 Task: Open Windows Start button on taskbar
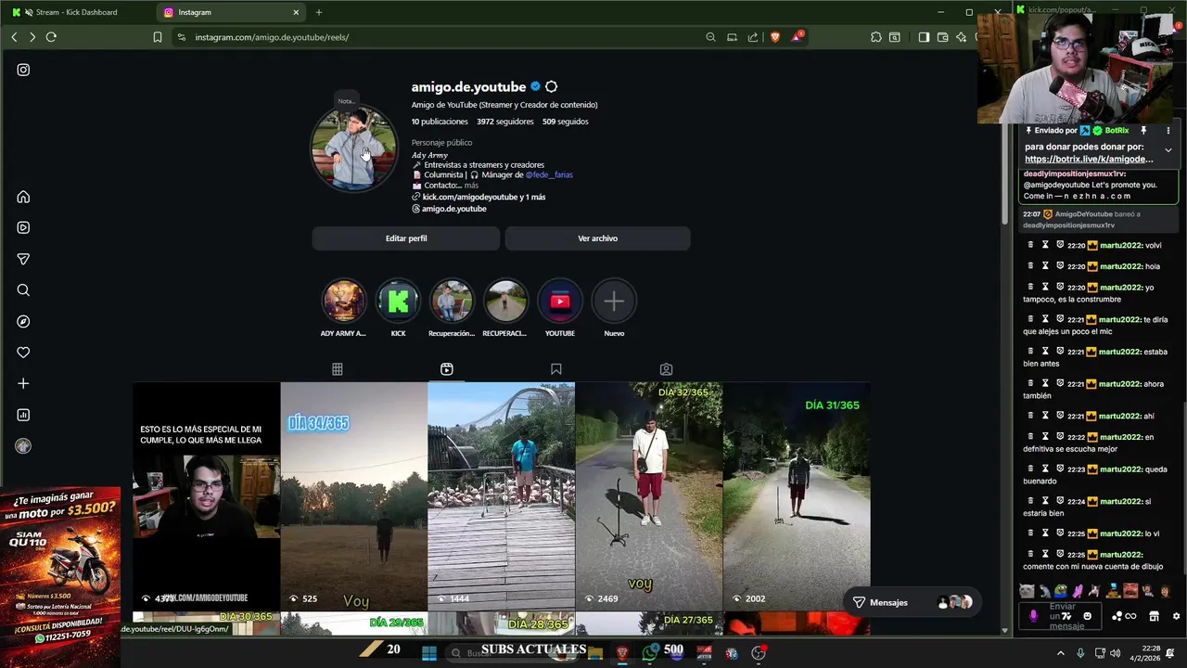428,653
